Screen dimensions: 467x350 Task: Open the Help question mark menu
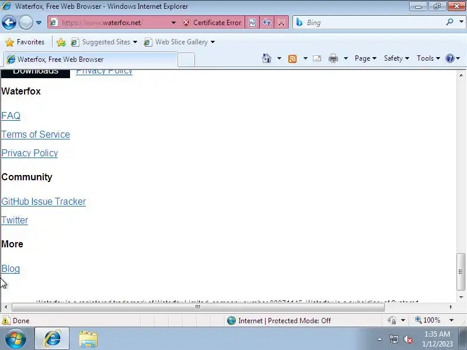click(x=452, y=58)
